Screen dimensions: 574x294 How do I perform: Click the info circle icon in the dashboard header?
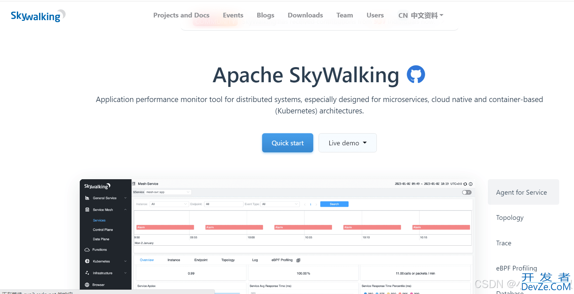tap(471, 184)
